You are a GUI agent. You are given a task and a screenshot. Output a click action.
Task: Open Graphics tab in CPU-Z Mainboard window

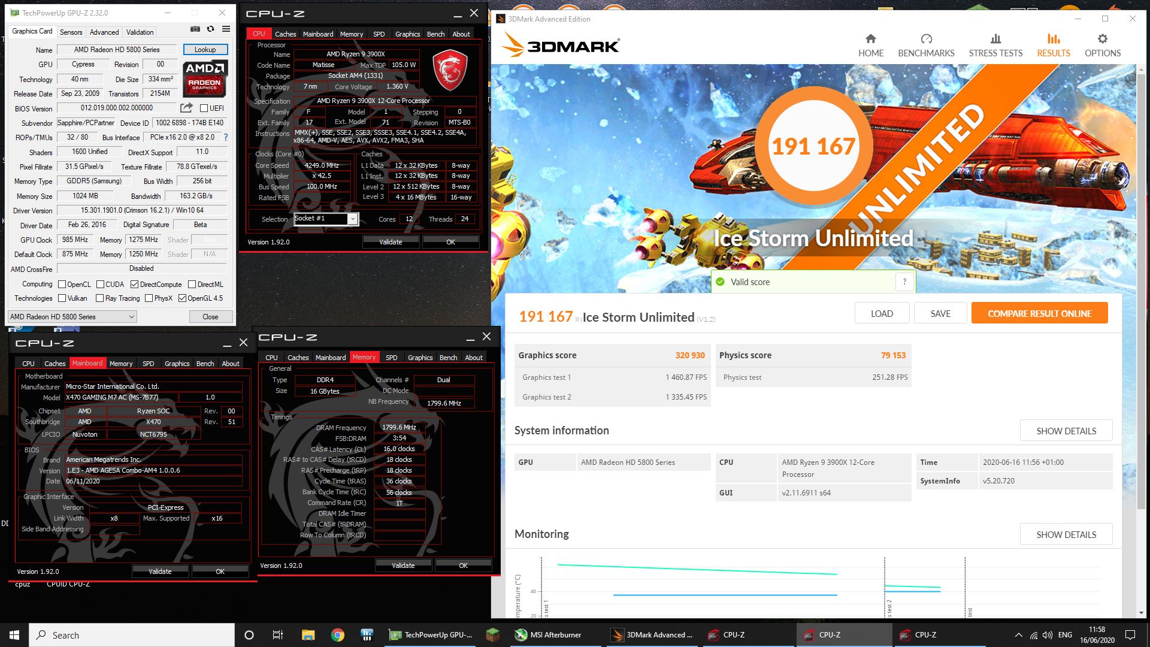[x=177, y=364]
